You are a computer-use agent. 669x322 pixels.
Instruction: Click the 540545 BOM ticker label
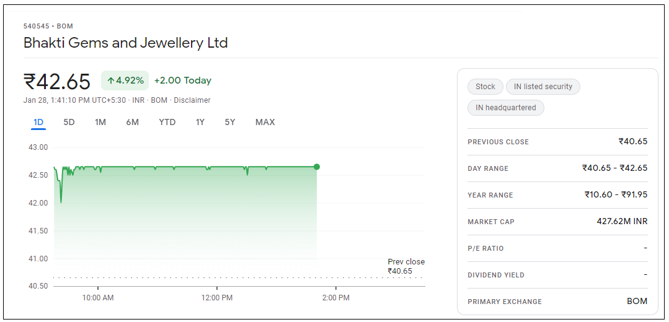click(x=48, y=26)
